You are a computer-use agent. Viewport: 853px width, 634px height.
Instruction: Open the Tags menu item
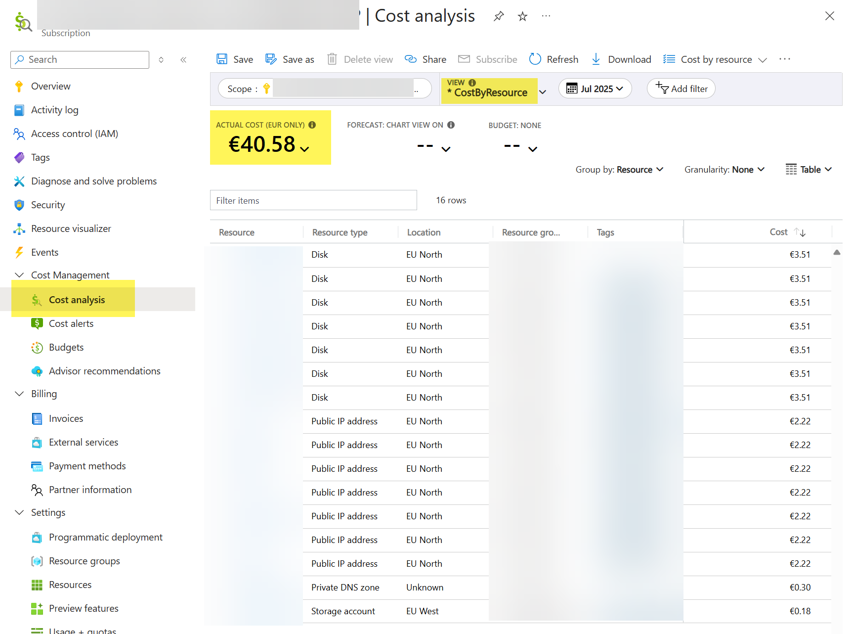[40, 157]
